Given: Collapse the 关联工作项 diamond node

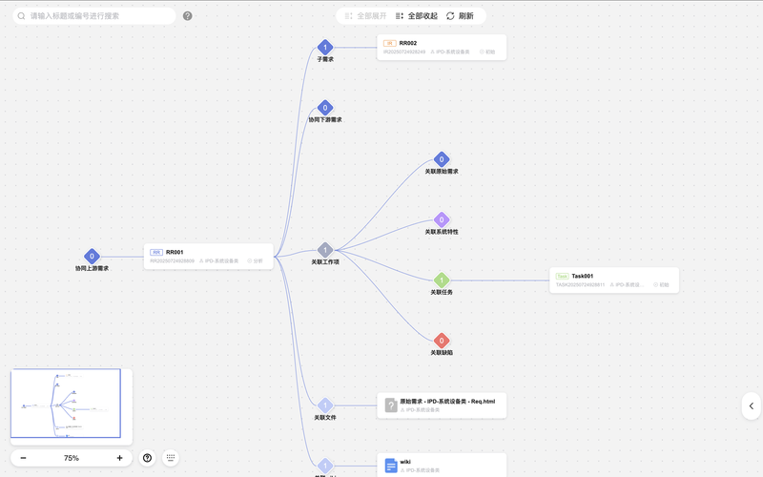Looking at the screenshot, I should point(325,250).
